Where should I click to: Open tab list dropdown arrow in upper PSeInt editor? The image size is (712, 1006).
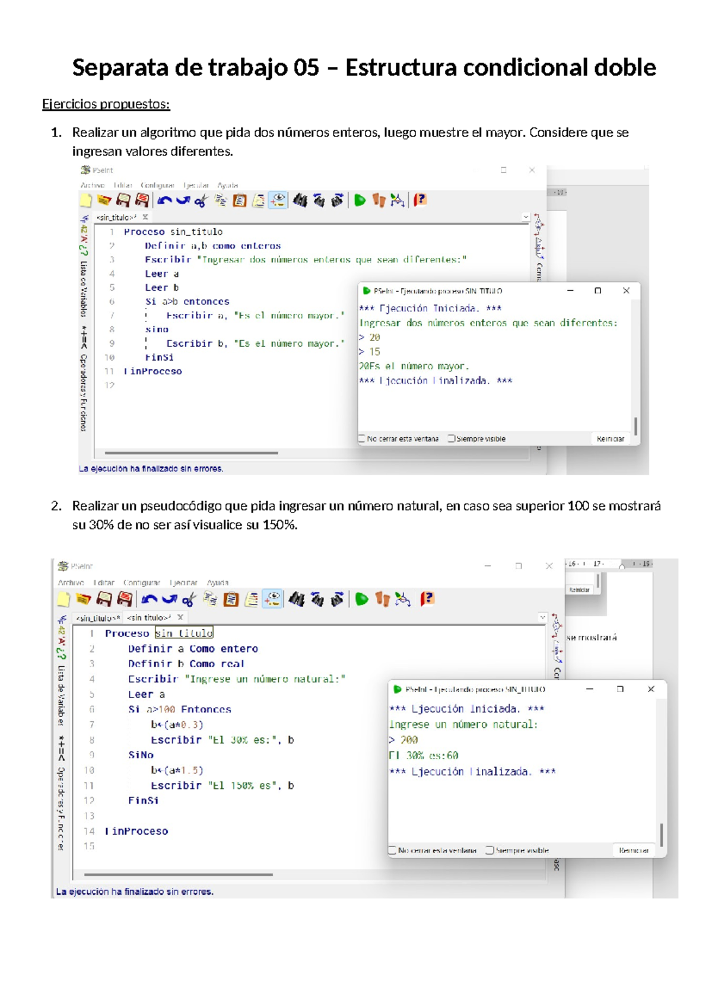pyautogui.click(x=526, y=217)
